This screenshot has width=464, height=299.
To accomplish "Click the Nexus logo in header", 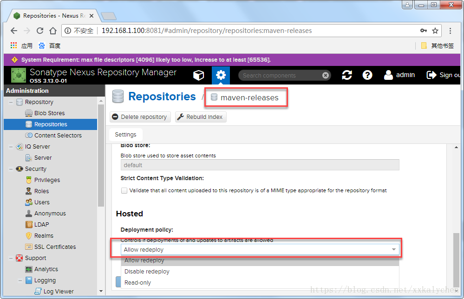I will (19, 75).
